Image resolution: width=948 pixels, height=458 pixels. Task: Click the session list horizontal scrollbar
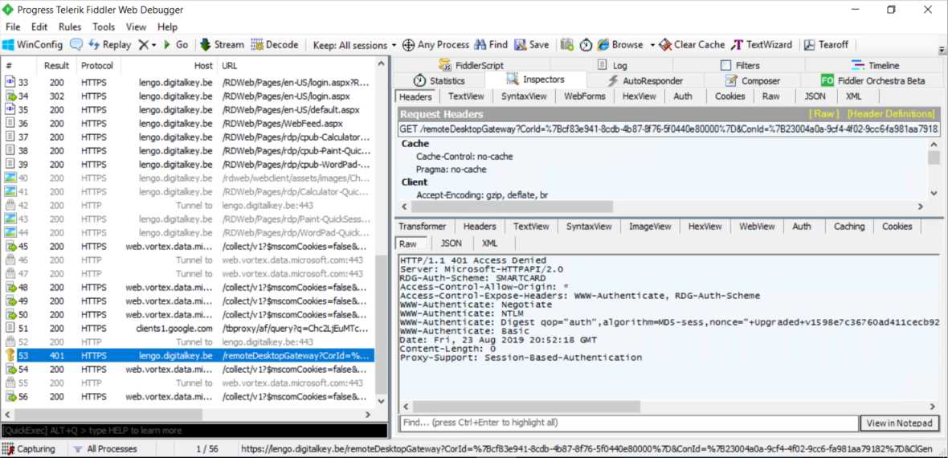[x=108, y=415]
